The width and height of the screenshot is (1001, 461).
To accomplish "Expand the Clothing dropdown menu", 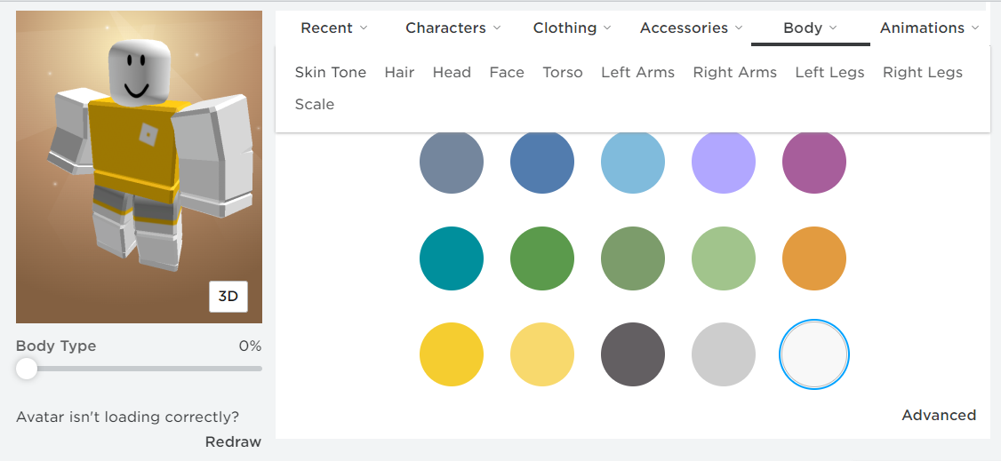I will point(572,28).
